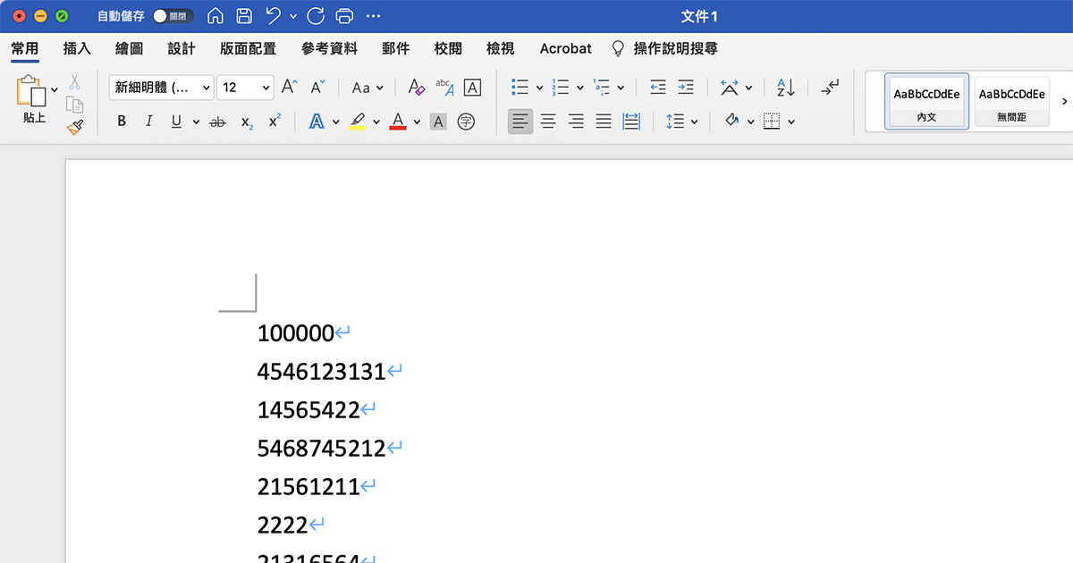1073x563 pixels.
Task: Open the Acrobat ribbon tab
Action: coord(564,48)
